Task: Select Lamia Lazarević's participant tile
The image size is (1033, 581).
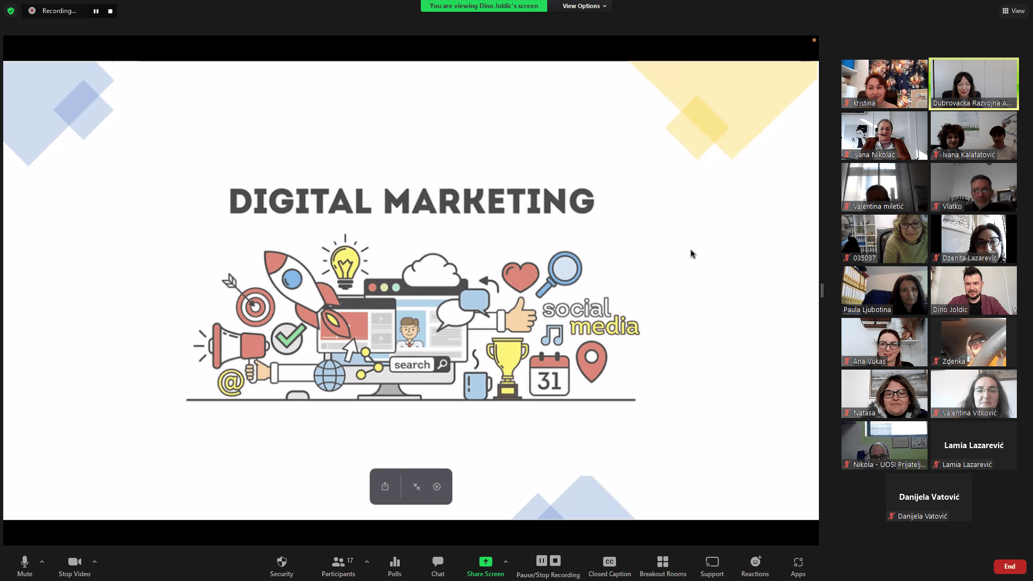Action: [974, 445]
